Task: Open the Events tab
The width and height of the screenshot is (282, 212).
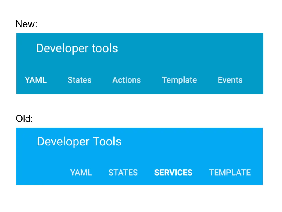Action: (230, 80)
